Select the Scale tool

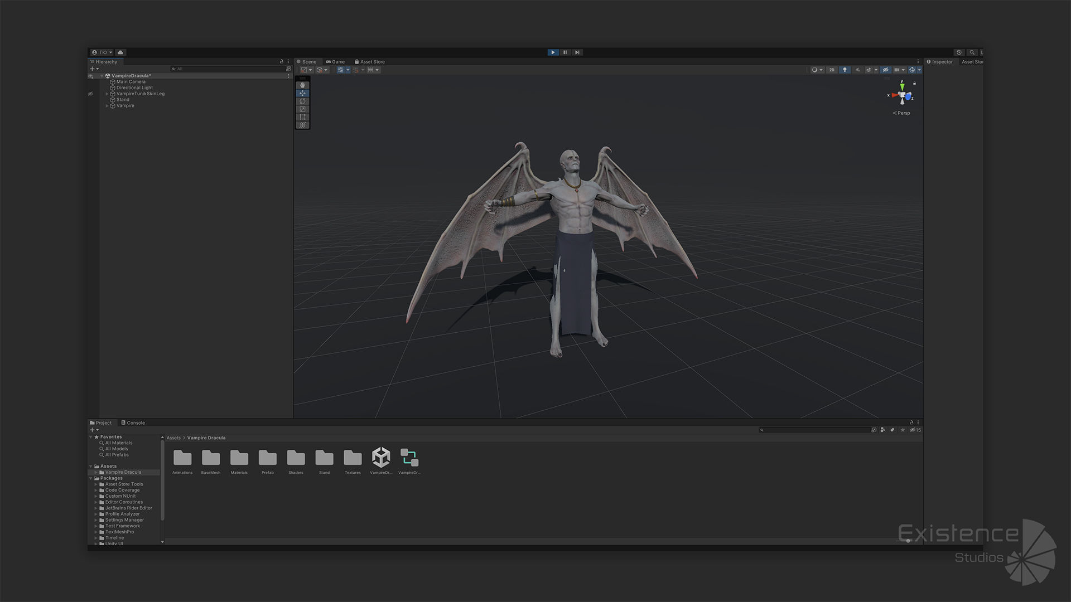(302, 109)
